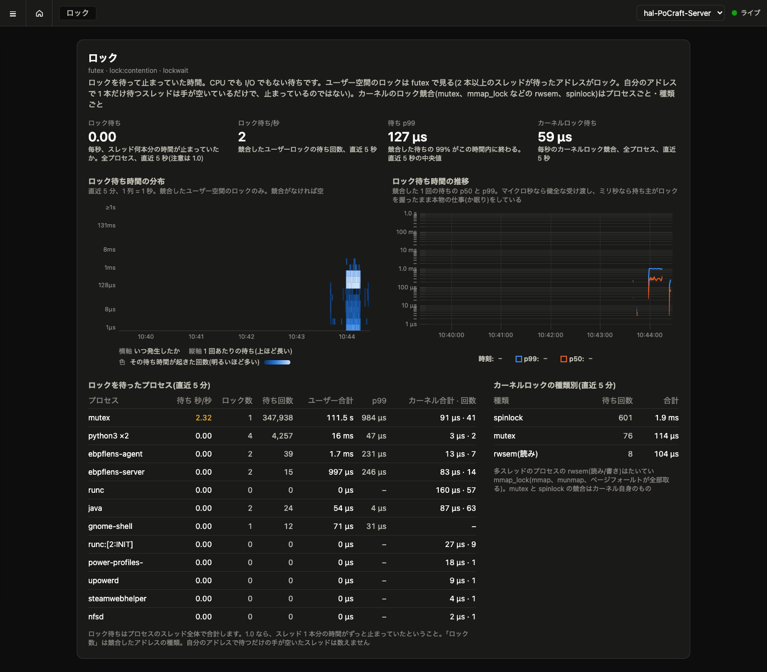Click the カーネルロックの種類別 section heading
The height and width of the screenshot is (672, 767).
(x=554, y=385)
